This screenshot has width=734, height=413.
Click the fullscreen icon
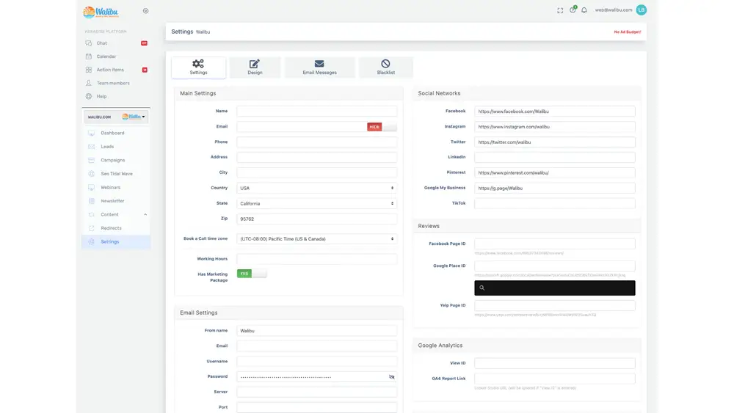point(560,10)
